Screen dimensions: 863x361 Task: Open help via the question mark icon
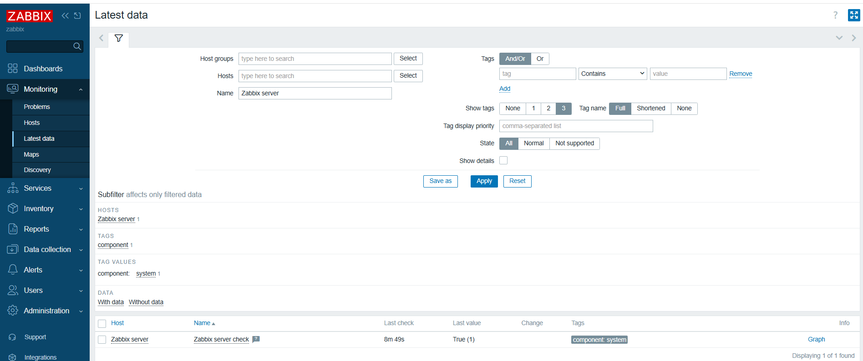tap(835, 15)
